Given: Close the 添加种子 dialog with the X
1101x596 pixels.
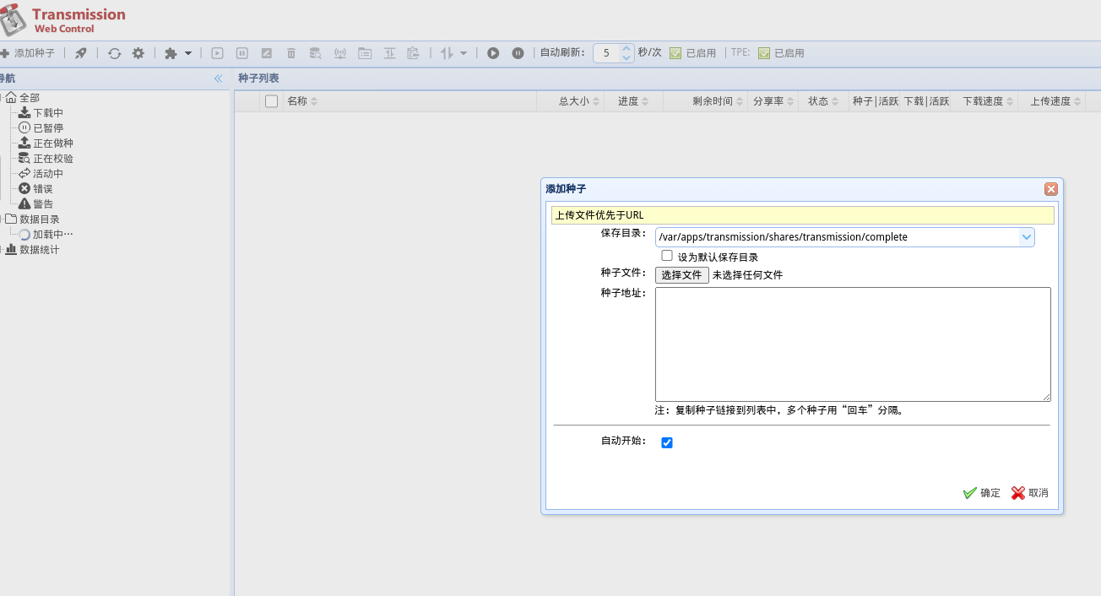Looking at the screenshot, I should click(1050, 189).
